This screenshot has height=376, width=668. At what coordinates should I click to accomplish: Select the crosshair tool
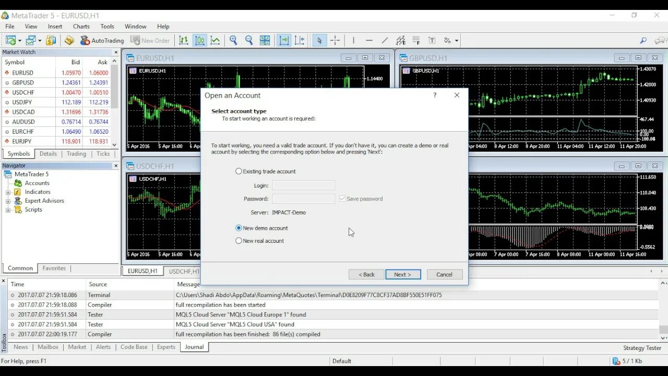(x=335, y=40)
